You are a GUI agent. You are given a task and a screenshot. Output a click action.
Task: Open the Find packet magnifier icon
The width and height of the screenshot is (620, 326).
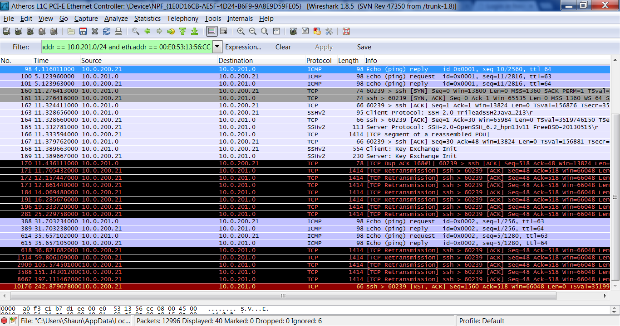click(135, 31)
